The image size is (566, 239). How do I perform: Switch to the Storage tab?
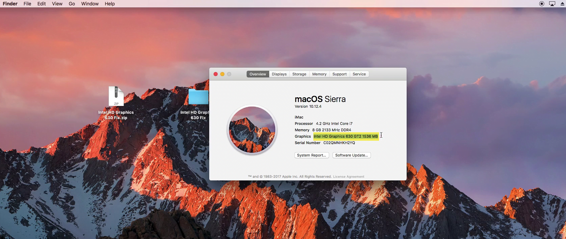coord(299,74)
